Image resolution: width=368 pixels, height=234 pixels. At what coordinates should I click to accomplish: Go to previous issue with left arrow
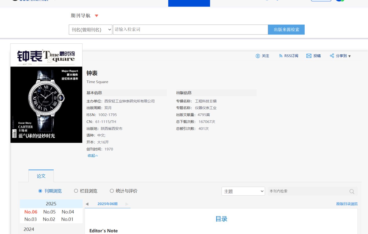click(x=87, y=204)
